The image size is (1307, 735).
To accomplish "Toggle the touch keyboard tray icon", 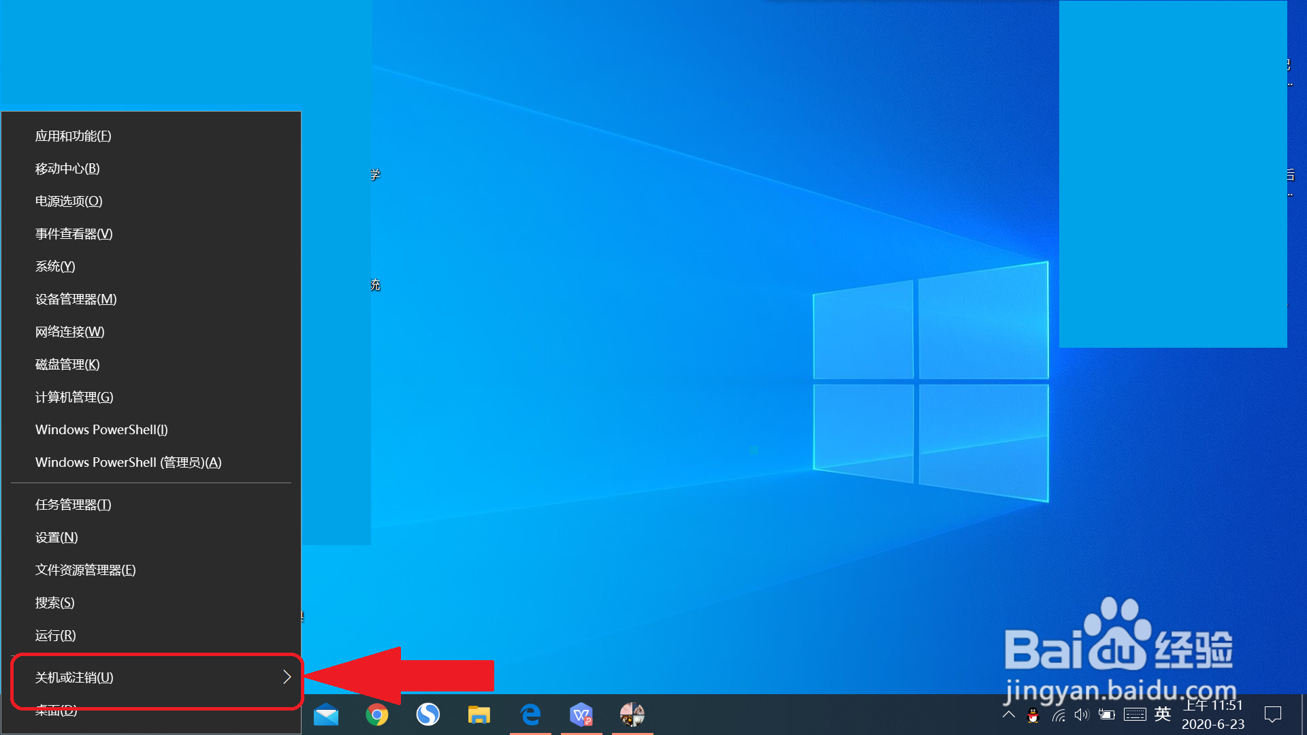I will tap(1135, 715).
